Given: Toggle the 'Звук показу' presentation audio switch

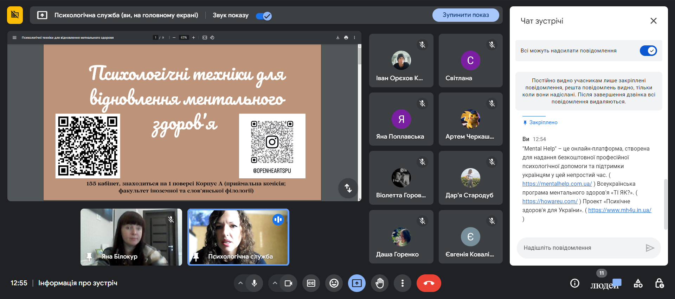Looking at the screenshot, I should tap(264, 16).
